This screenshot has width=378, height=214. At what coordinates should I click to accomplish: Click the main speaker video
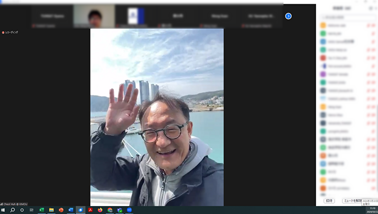tap(157, 117)
